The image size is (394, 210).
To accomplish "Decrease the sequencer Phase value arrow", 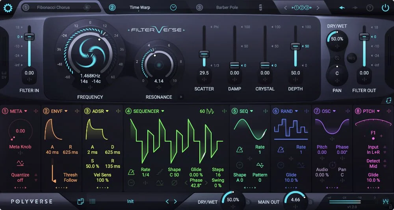I will [x=186, y=183].
